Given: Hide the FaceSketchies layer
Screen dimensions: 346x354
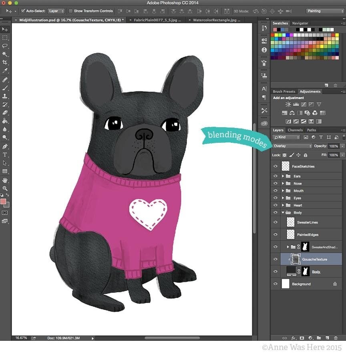Looking at the screenshot, I should (x=275, y=166).
